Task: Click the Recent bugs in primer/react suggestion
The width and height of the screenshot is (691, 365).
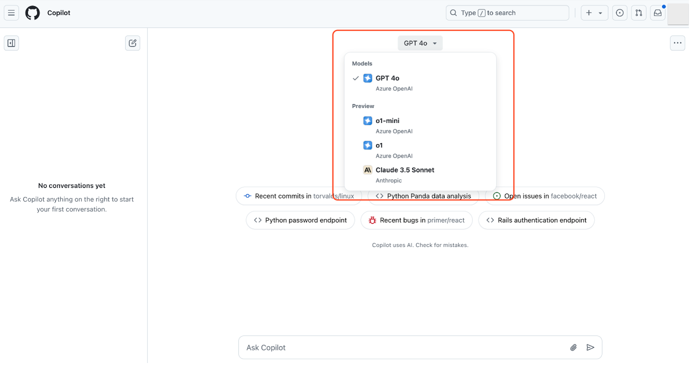Action: click(417, 220)
